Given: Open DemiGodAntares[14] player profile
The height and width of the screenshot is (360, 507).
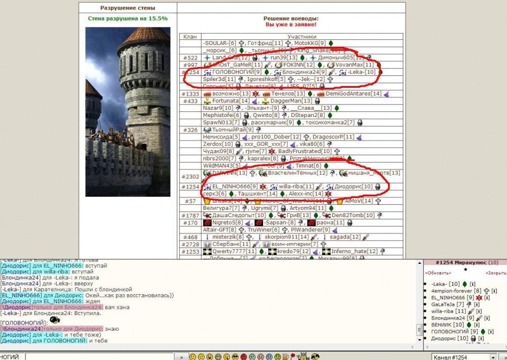Looking at the screenshot, I should click(x=353, y=93).
